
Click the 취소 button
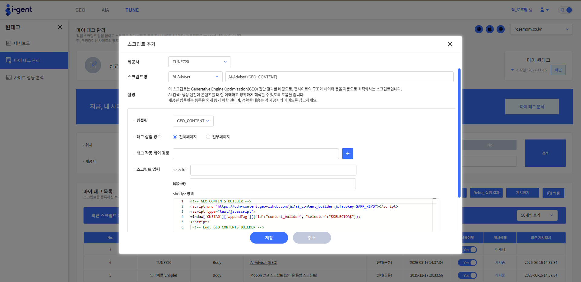pos(312,238)
